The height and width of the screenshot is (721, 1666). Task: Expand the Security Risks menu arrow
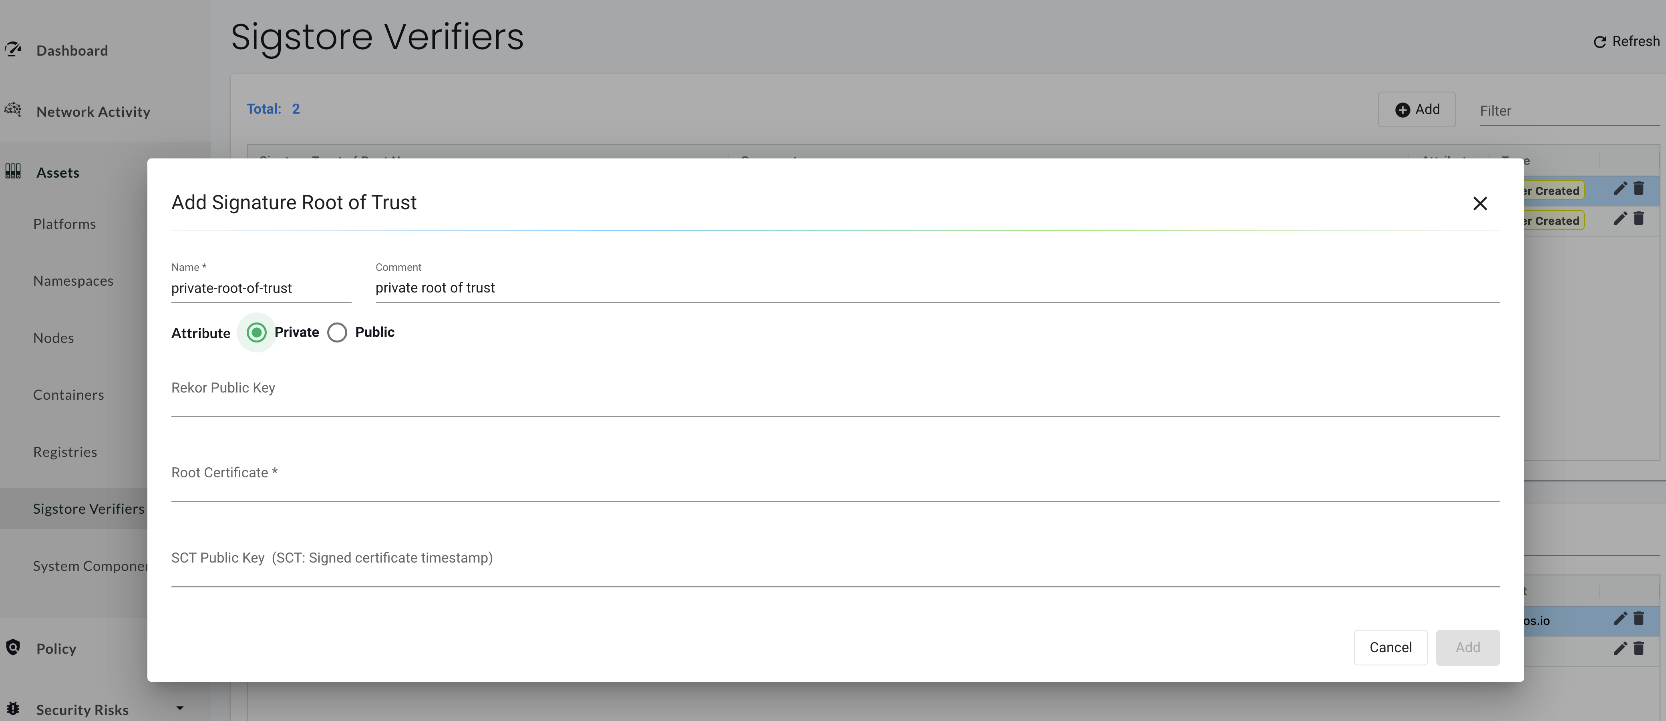click(x=180, y=709)
